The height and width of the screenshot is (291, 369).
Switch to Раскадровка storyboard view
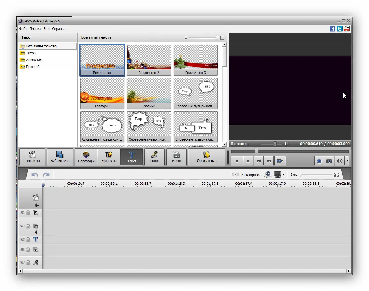point(247,175)
